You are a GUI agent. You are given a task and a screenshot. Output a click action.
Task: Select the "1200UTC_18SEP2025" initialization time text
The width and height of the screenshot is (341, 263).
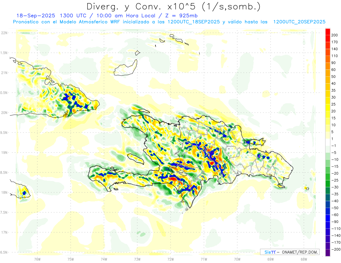(x=194, y=22)
